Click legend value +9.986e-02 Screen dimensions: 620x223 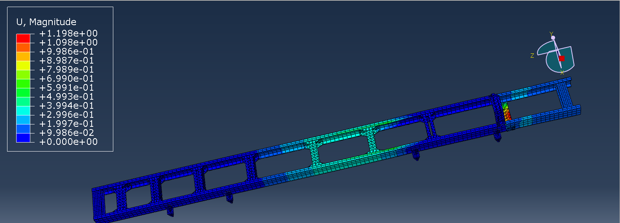pyautogui.click(x=66, y=133)
